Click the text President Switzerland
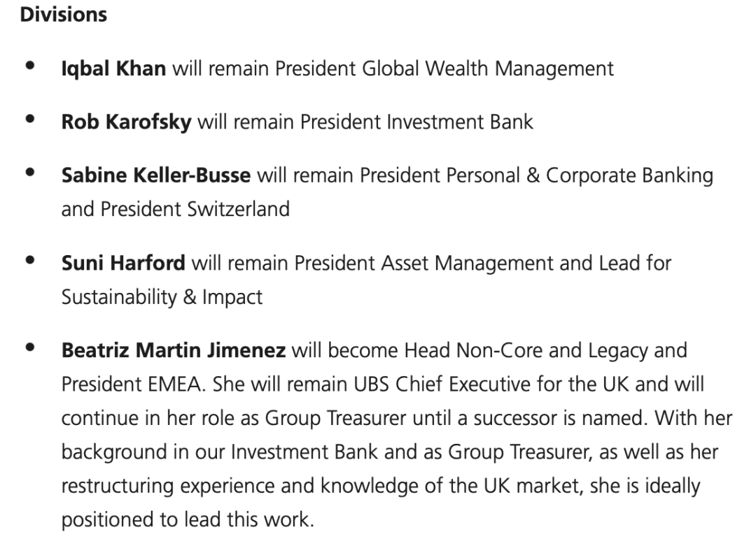 click(195, 210)
